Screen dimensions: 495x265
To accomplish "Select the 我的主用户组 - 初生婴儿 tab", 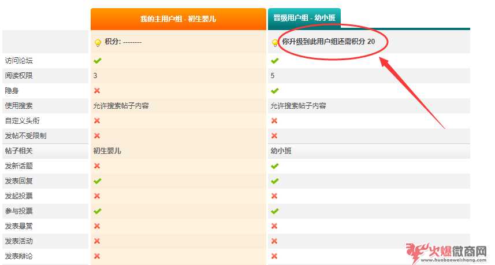I will [178, 19].
